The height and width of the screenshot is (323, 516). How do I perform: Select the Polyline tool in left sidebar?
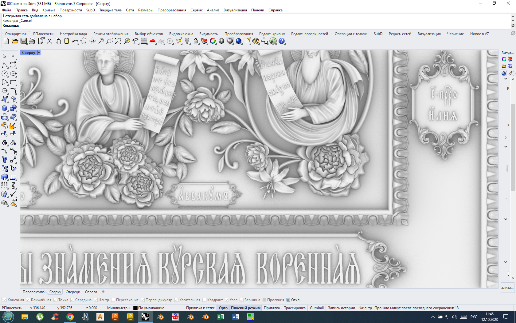5,65
